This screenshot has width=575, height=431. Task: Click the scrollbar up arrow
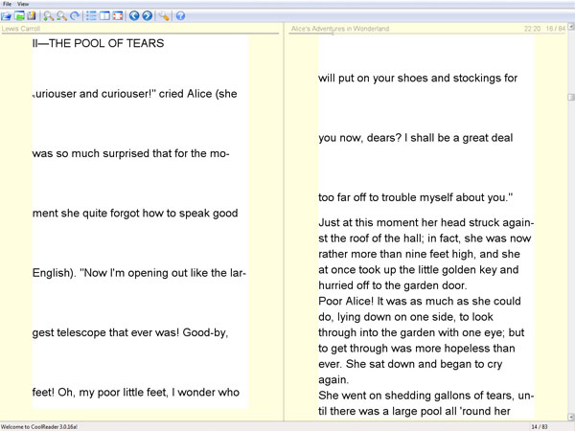point(571,27)
